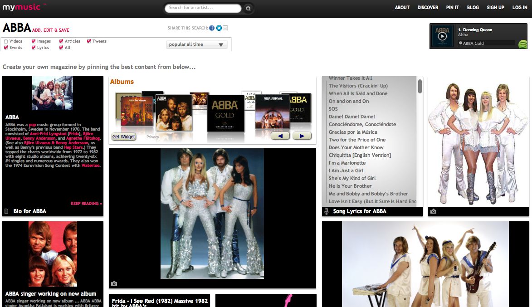
Task: Click the lyrics list scrollbar handle
Action: click(x=420, y=86)
